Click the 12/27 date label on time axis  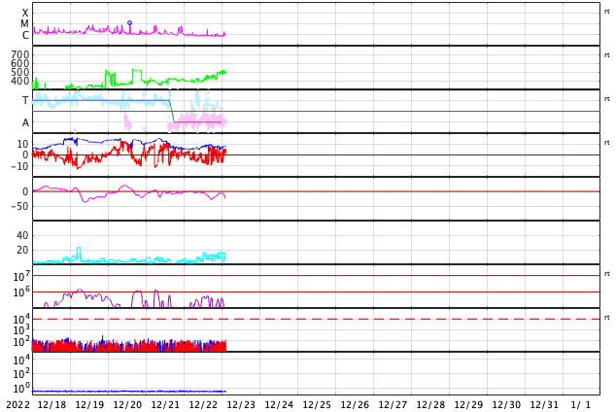[x=393, y=404]
